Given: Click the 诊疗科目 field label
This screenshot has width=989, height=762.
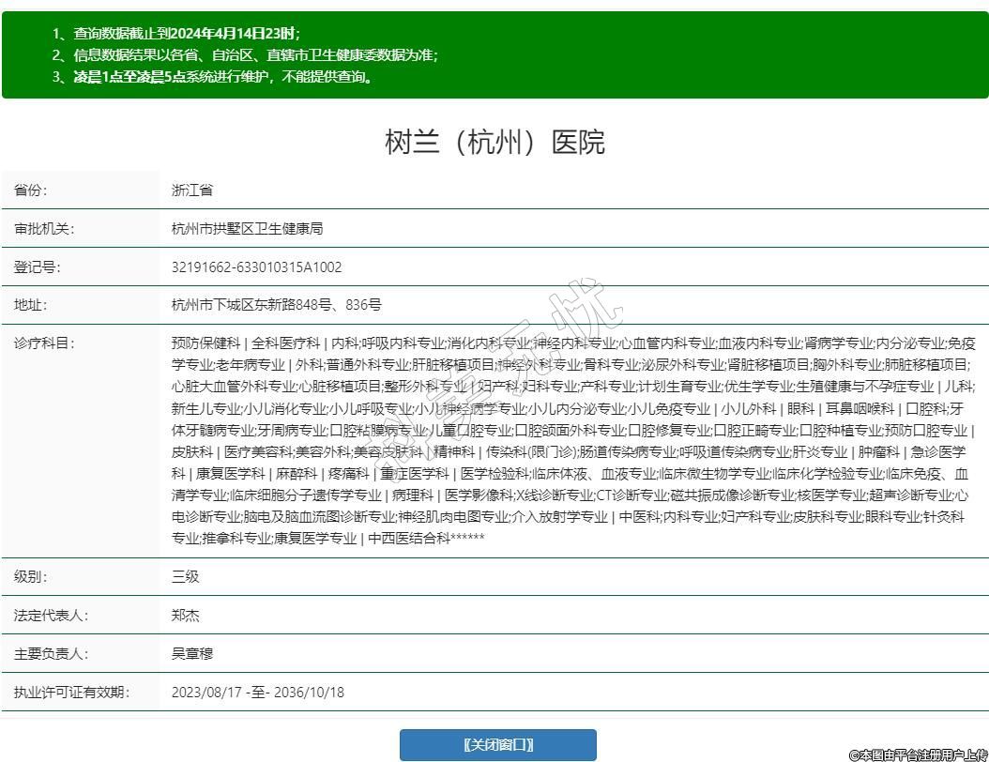Looking at the screenshot, I should (x=44, y=343).
